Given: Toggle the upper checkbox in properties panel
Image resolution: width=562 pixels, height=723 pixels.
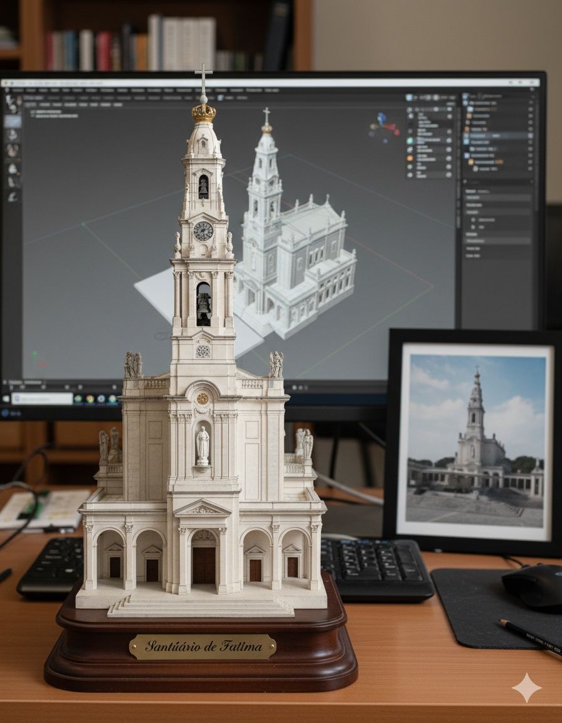Looking at the screenshot, I should pos(473,220).
